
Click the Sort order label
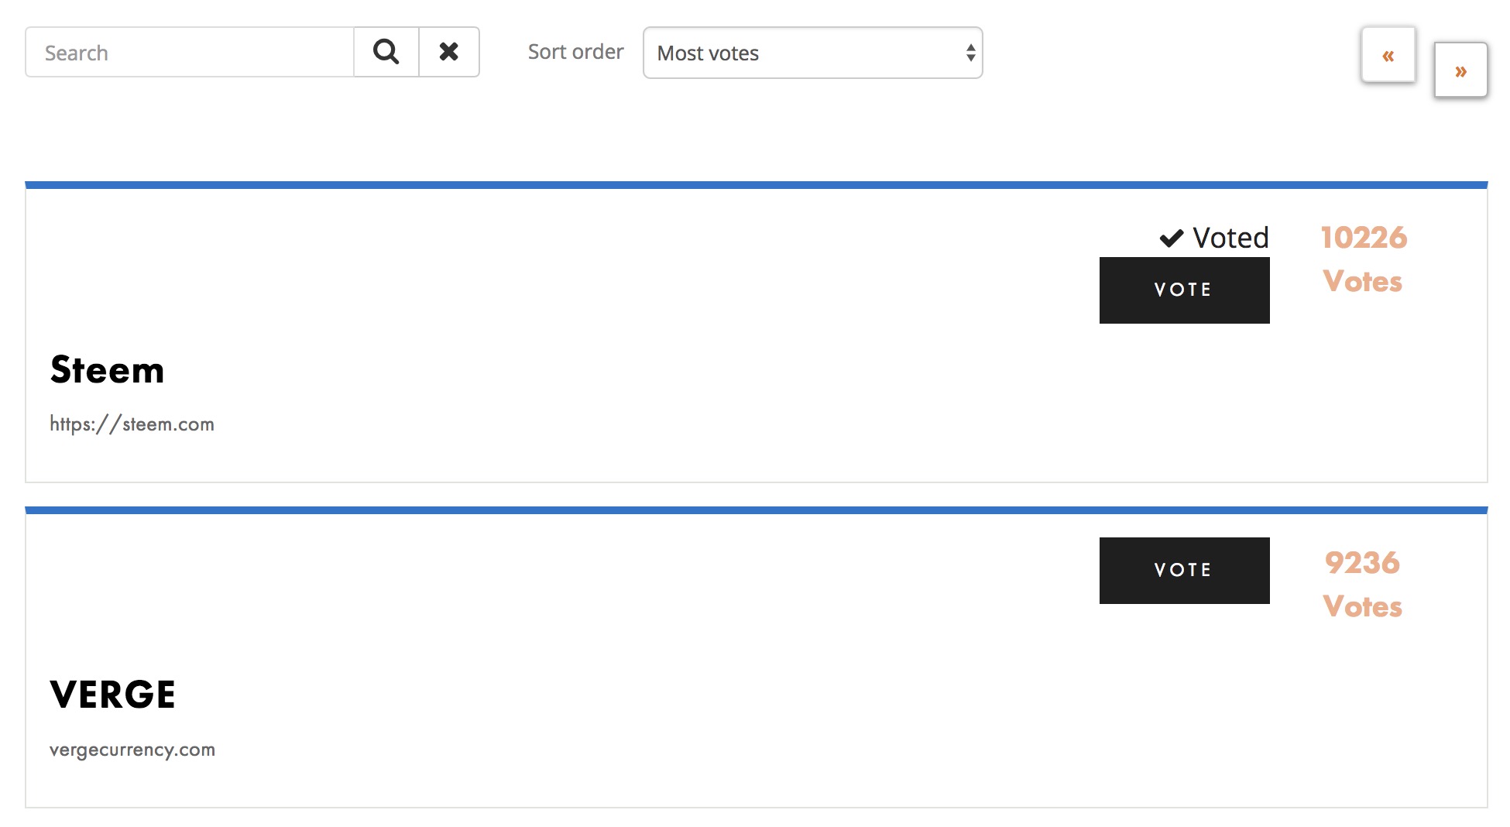click(x=575, y=52)
